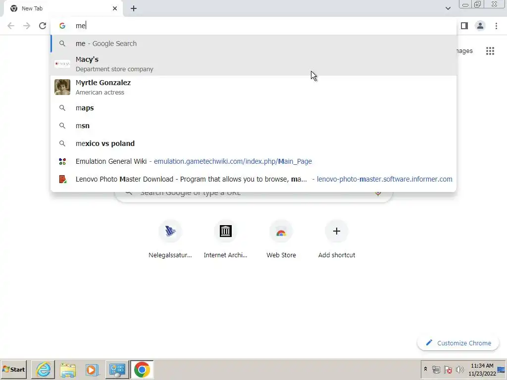Open the Nelegalssatur... shortcut

[x=170, y=239]
